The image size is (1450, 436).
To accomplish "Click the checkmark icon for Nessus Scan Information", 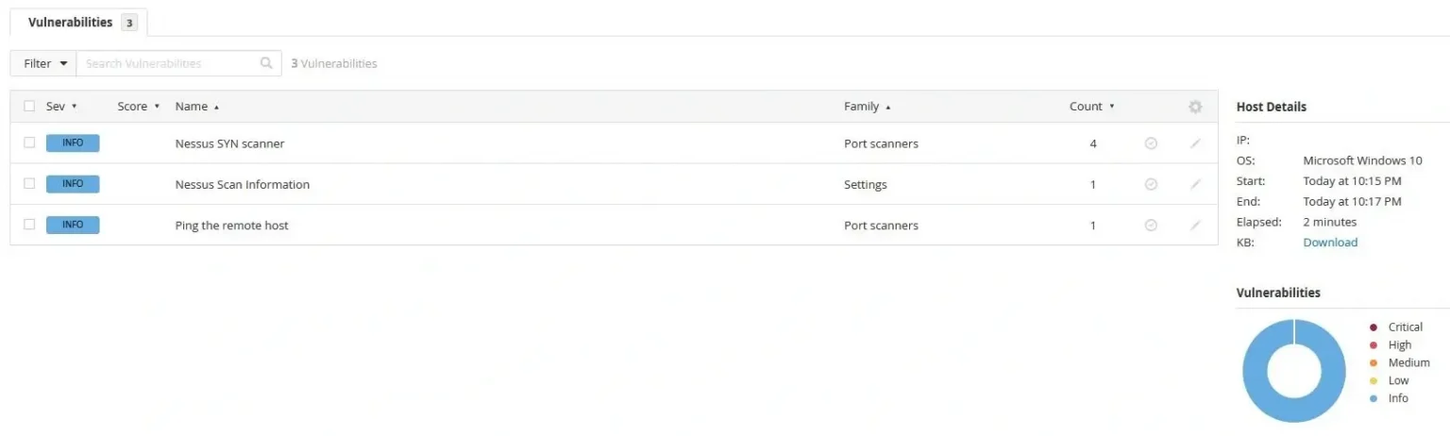I will [1151, 185].
